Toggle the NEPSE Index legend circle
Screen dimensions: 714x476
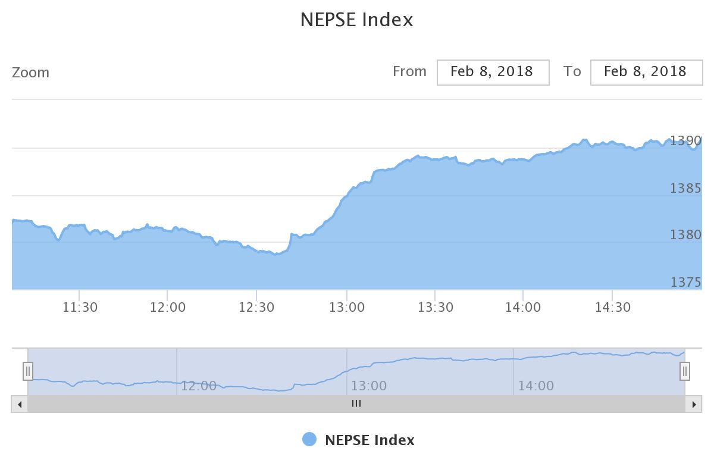click(309, 440)
